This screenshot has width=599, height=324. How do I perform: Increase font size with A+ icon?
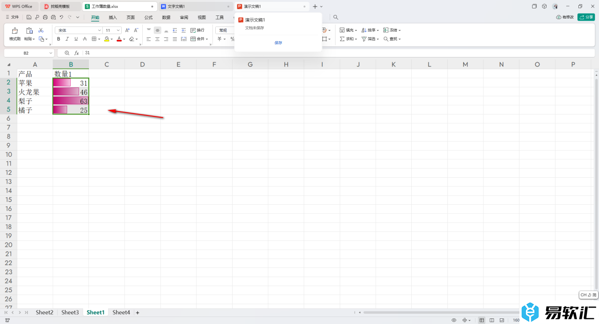point(127,30)
